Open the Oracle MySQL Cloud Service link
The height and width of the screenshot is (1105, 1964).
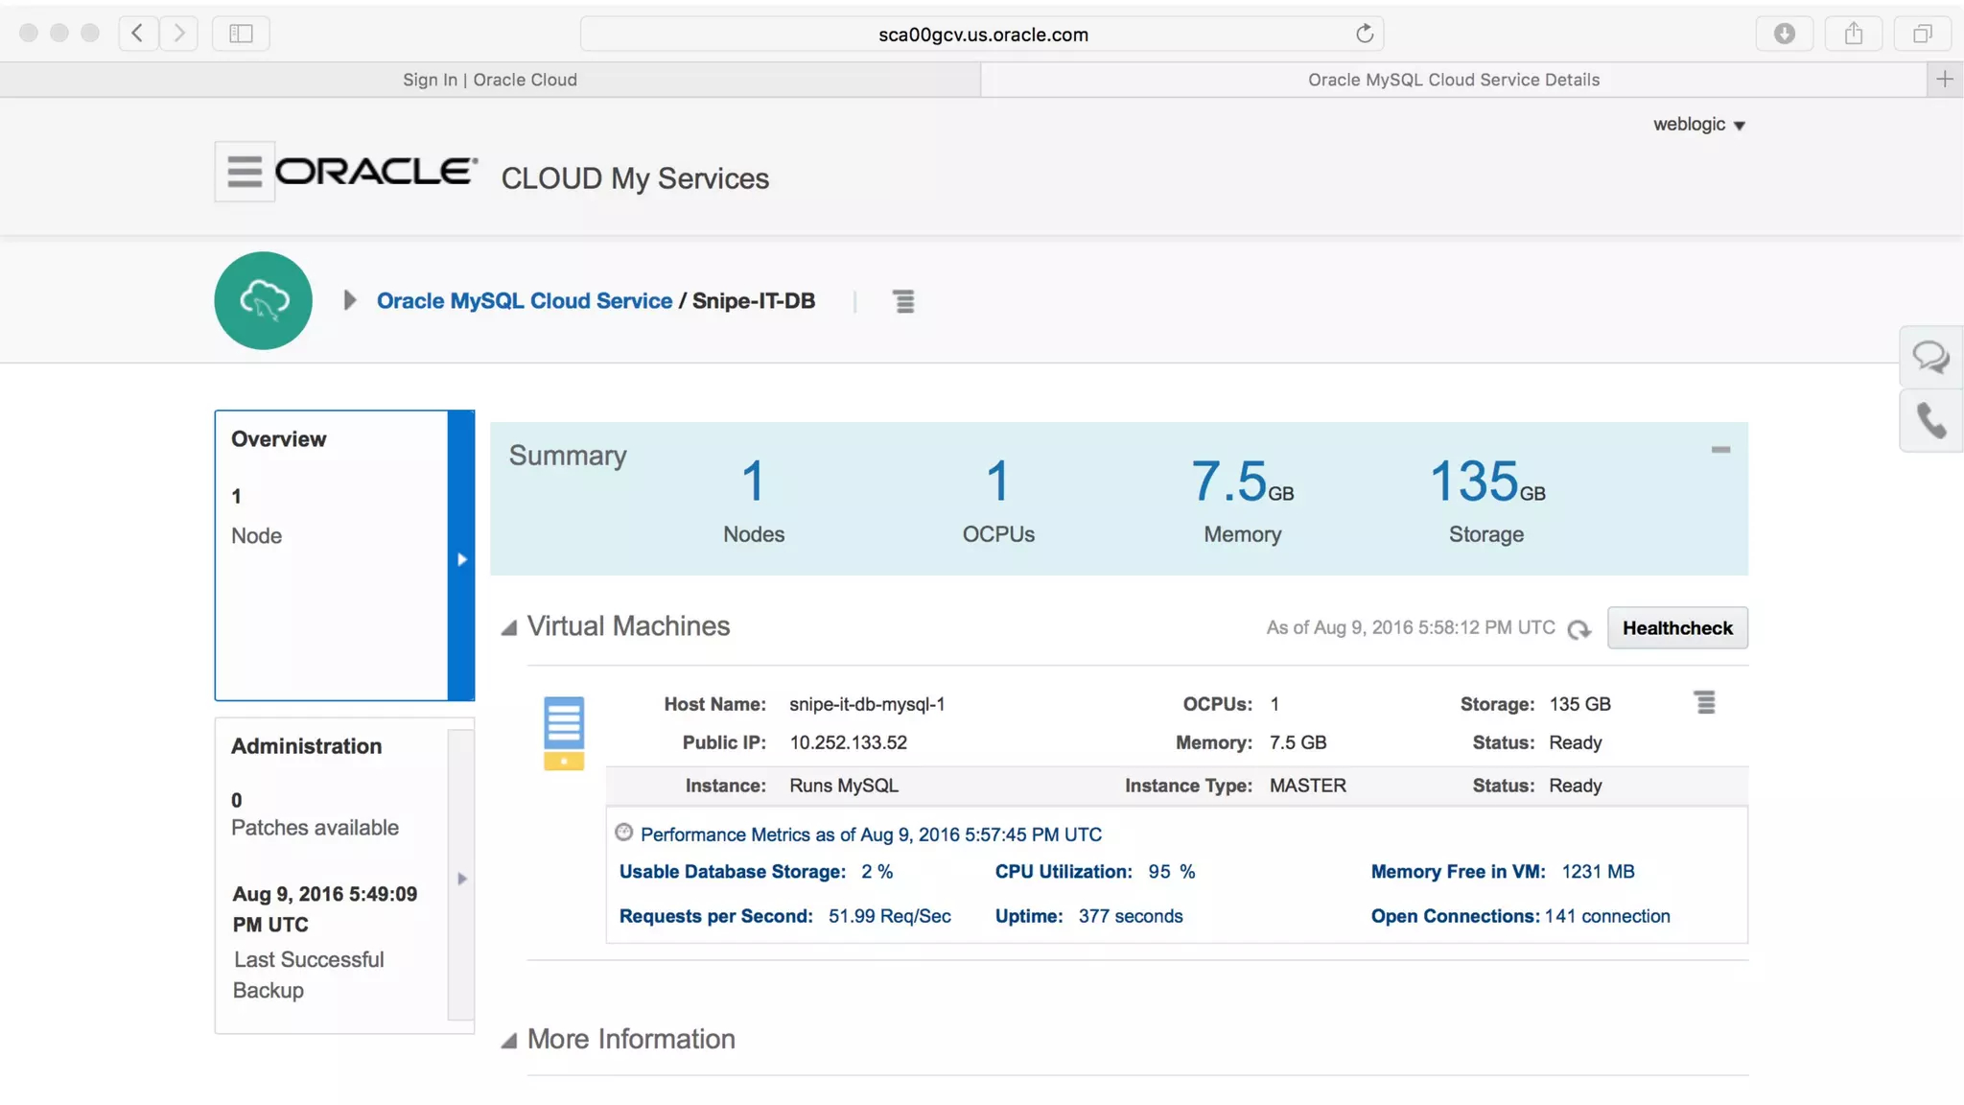[524, 300]
